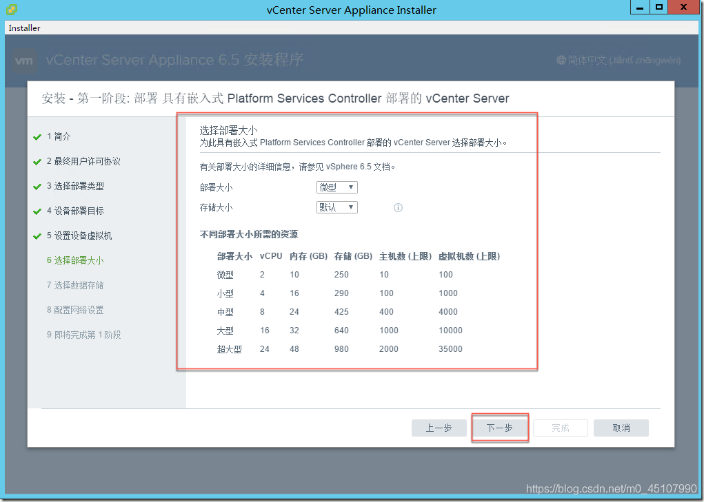The image size is (704, 502).
Task: Click the green checkmark beside 选择部署类型
Action: [37, 187]
